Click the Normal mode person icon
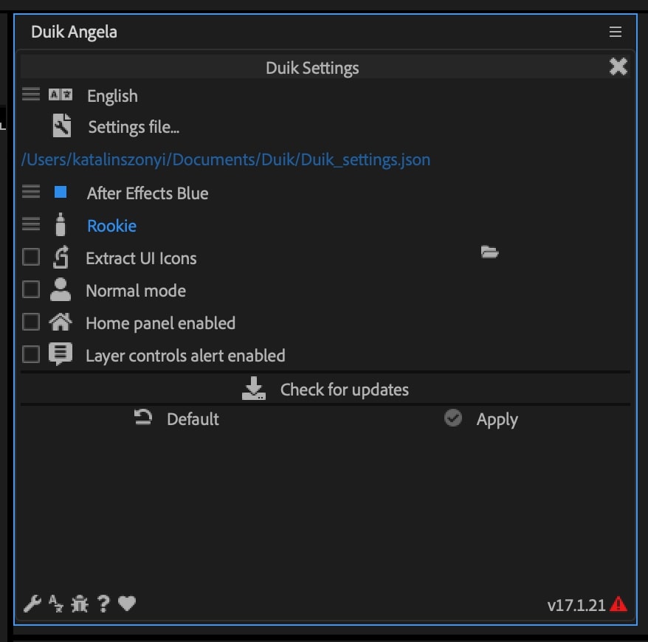The width and height of the screenshot is (648, 642). pos(61,289)
